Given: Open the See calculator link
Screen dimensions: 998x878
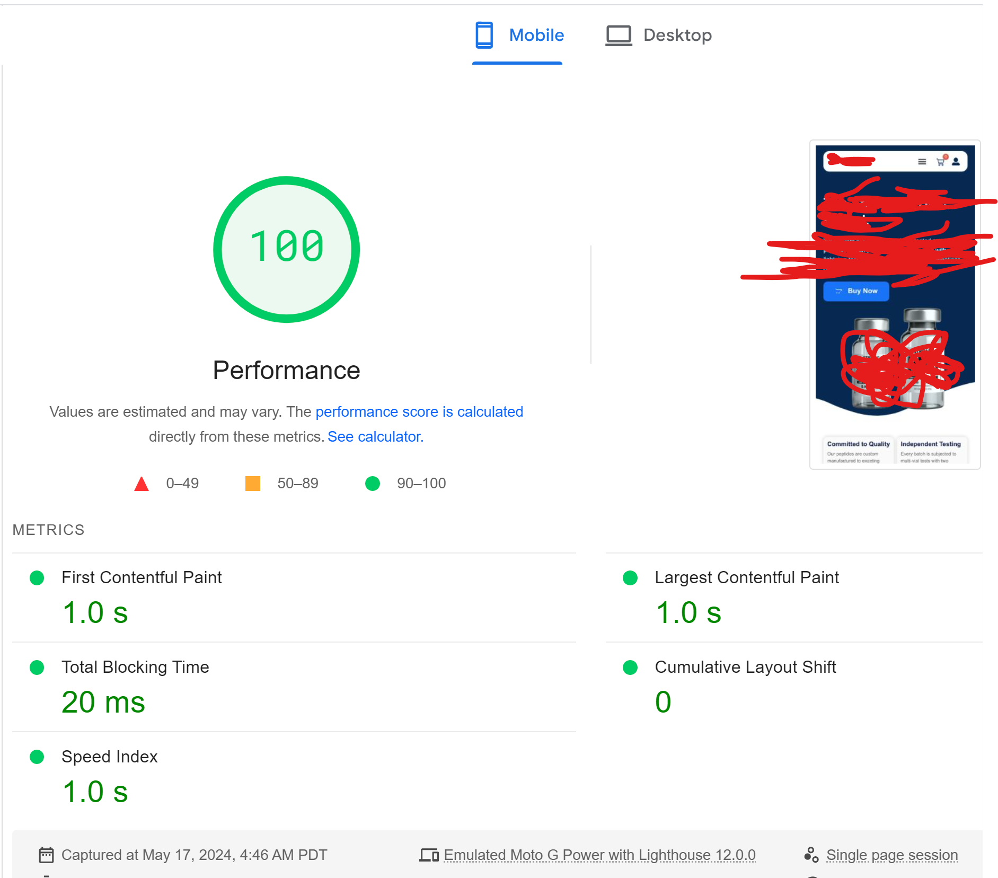Looking at the screenshot, I should [375, 437].
